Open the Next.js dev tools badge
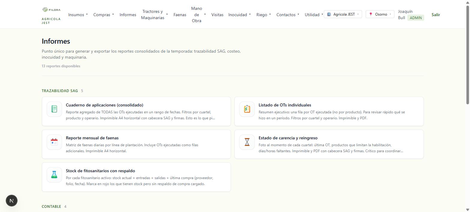Screen dimensions: 470x212 (x=12, y=201)
